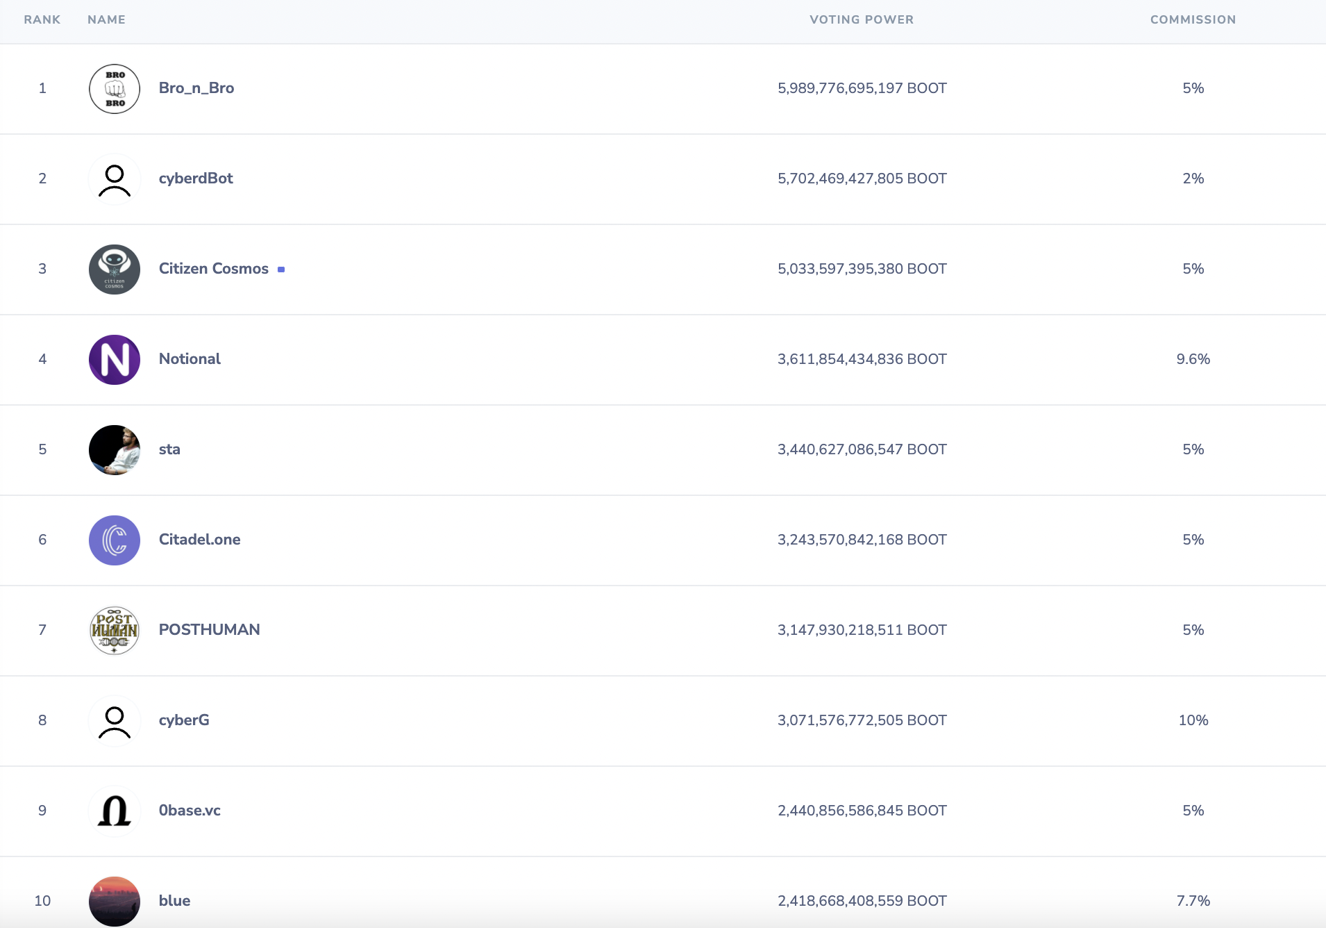Click voting power 5,702,469,427,805 BOOT

click(862, 179)
